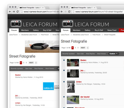Click the forward arrow in left browser window
The height and width of the screenshot is (108, 124).
(x=14, y=12)
